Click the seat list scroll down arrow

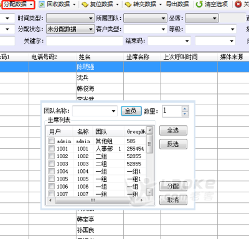[149, 192]
